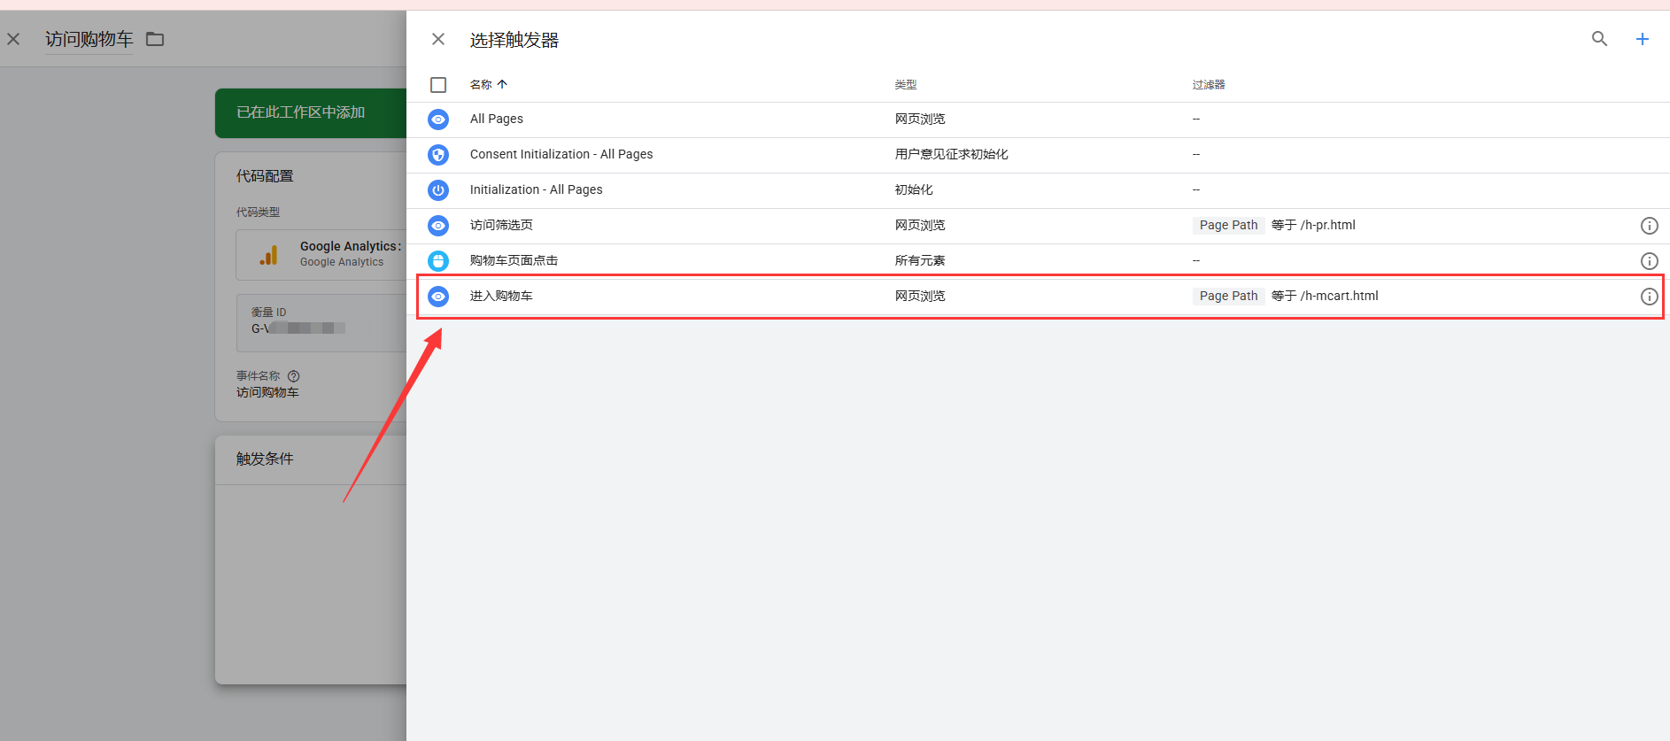
Task: Click Page Path chip for /h-pr.html
Action: coord(1228,225)
